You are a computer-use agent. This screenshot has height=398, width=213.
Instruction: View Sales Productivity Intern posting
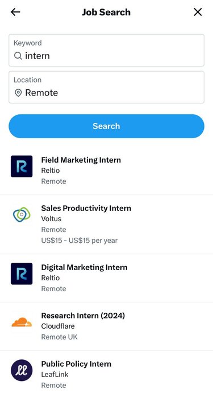click(x=107, y=225)
